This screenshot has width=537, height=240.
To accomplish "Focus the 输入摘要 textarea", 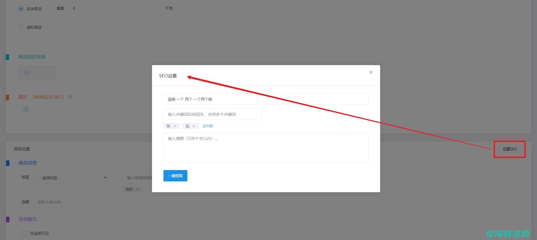I will (x=266, y=147).
